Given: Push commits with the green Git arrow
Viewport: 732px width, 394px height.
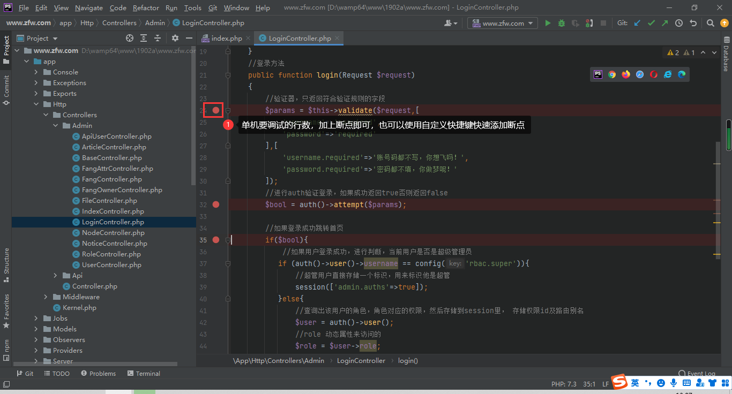Looking at the screenshot, I should (x=665, y=23).
